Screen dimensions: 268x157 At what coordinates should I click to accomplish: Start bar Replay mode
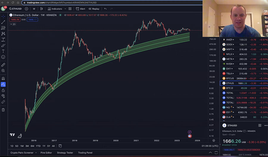click(x=94, y=9)
